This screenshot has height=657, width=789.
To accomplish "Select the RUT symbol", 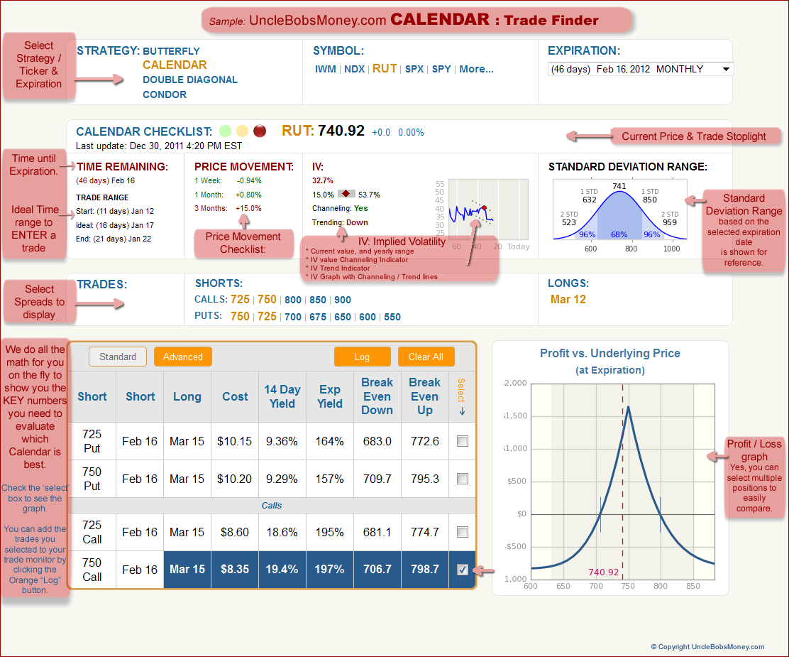I will pyautogui.click(x=385, y=68).
